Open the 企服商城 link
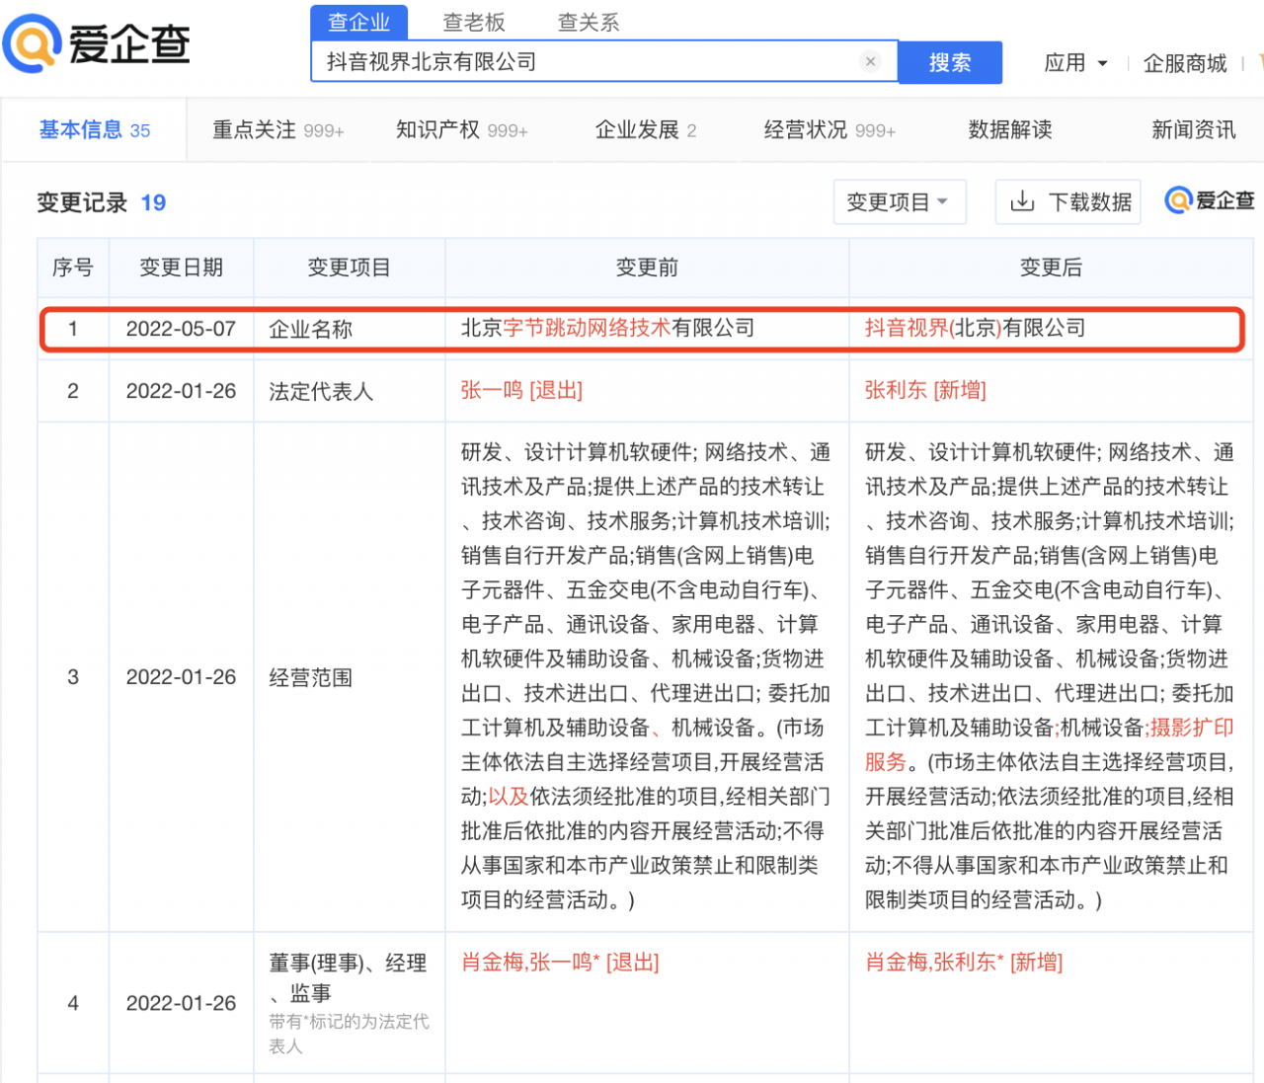This screenshot has width=1264, height=1083. 1185,63
